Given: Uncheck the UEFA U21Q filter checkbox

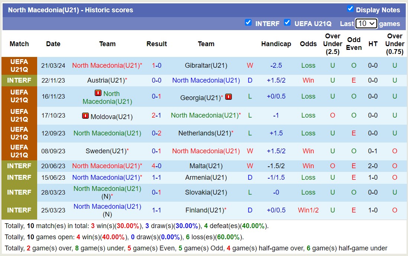Looking at the screenshot, I should 287,22.
